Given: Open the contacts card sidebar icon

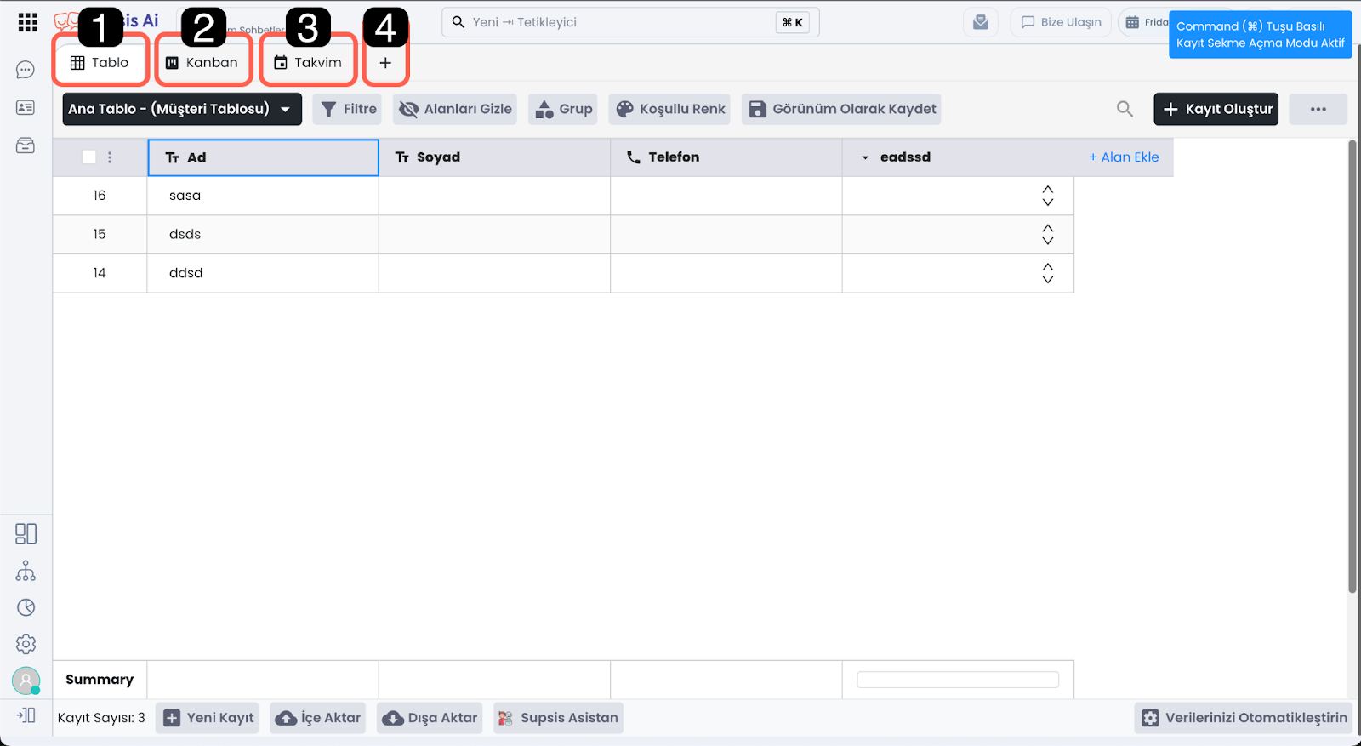Looking at the screenshot, I should point(26,107).
